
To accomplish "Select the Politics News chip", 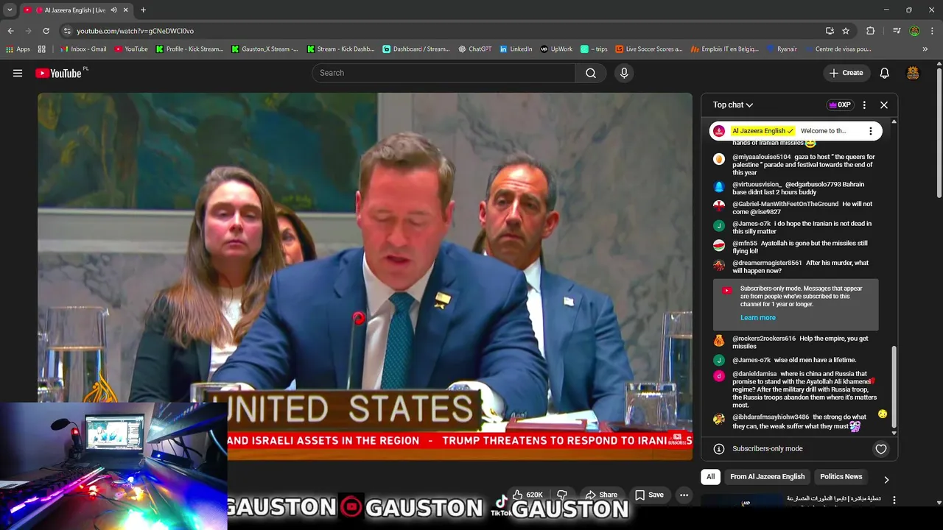I will pos(841,477).
